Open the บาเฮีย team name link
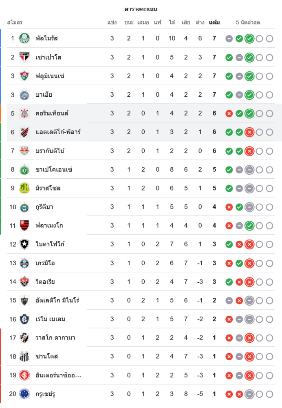 [x=44, y=95]
